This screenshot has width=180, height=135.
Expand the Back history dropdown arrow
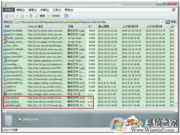click(x=17, y=16)
